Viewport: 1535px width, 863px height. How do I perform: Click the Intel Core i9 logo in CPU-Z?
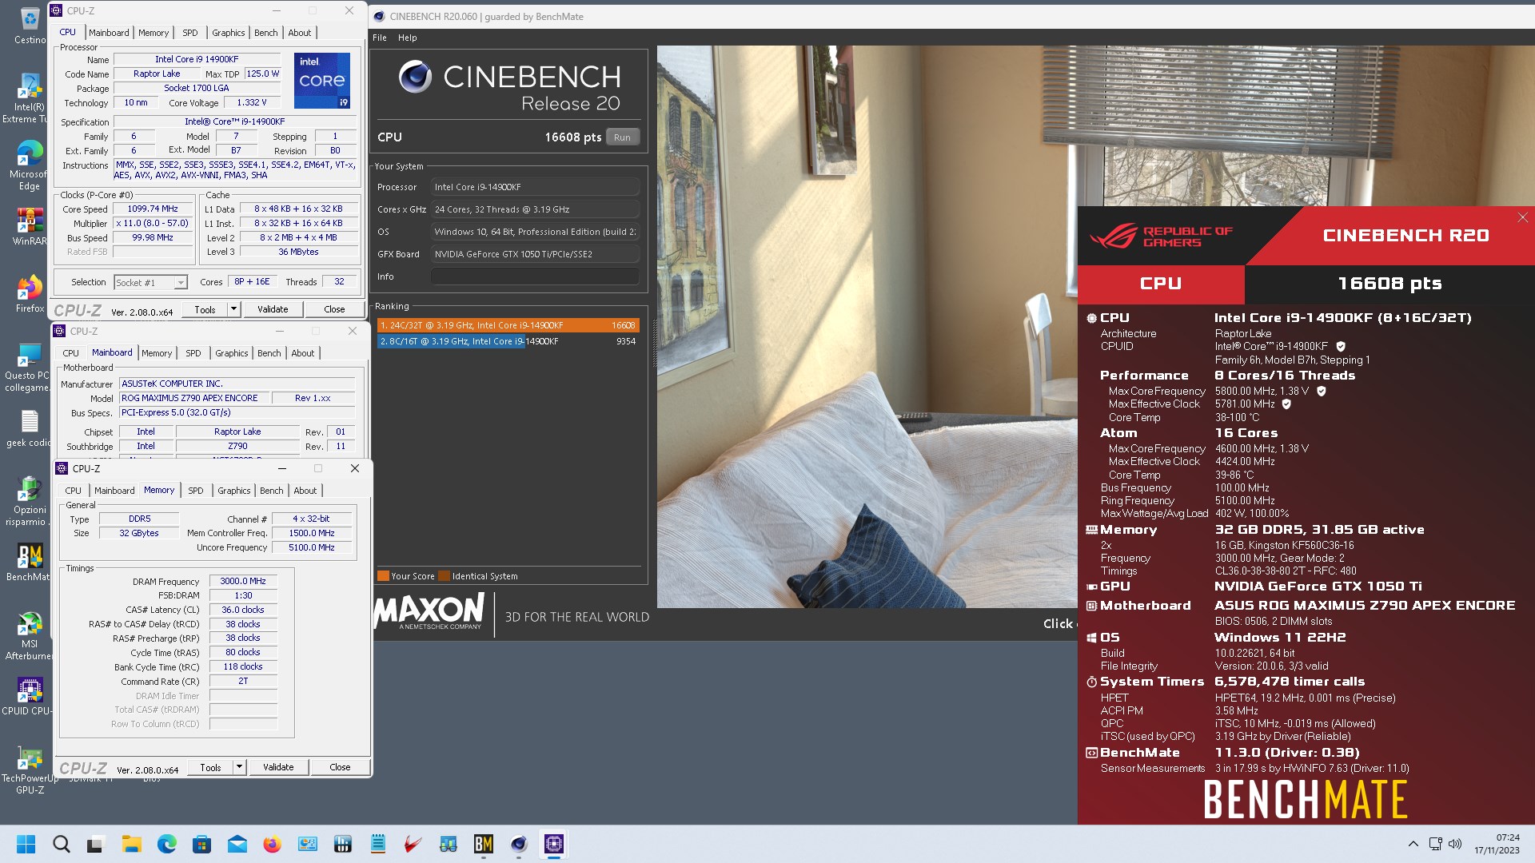coord(322,81)
